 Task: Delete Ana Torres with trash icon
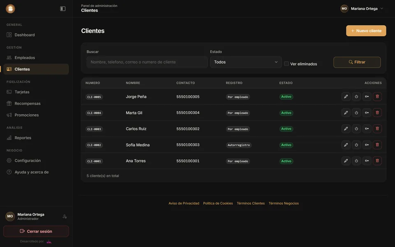click(377, 161)
